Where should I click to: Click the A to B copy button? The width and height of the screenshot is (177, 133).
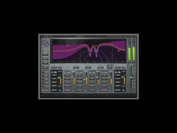pos(120,36)
